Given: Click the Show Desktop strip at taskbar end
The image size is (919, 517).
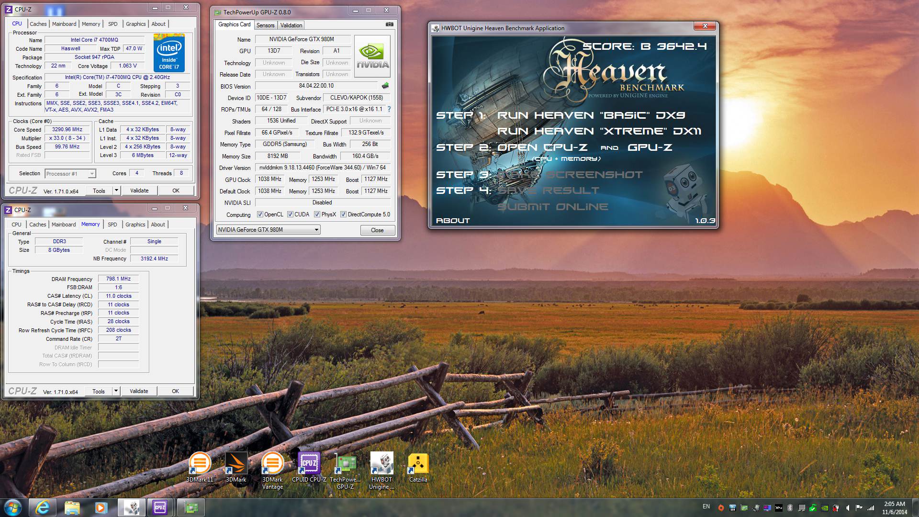Looking at the screenshot, I should (x=915, y=507).
